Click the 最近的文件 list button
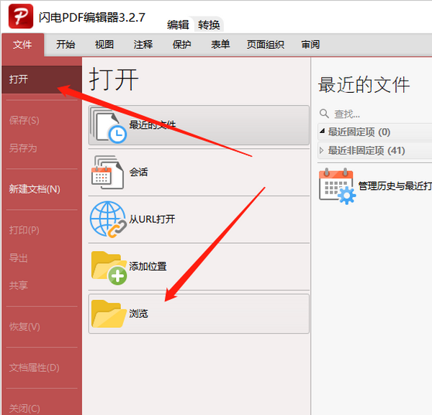432x415 pixels. [199, 125]
